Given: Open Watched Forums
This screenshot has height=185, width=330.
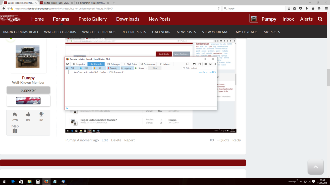Looking at the screenshot, I should click(x=60, y=32).
